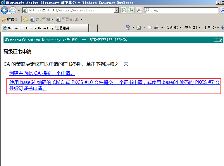The image size is (224, 166).
Task: Expand the Print options dropdown arrow
Action: click(162, 27)
